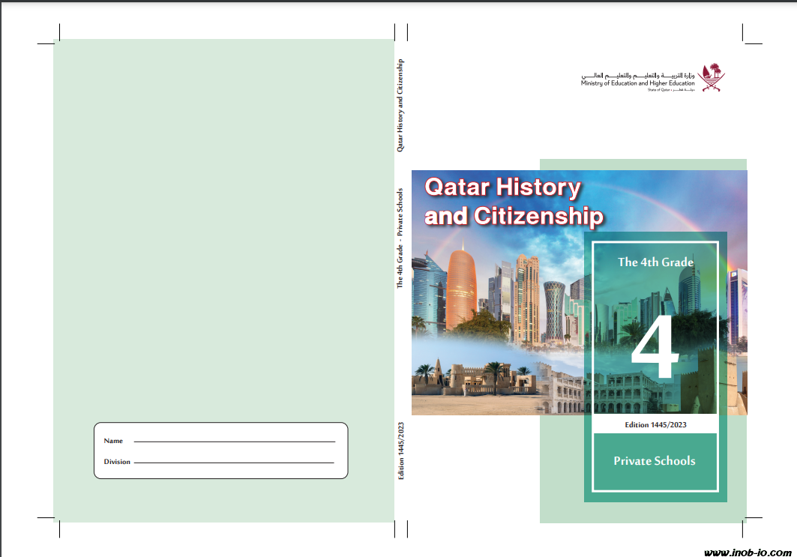This screenshot has height=557, width=797.
Task: Click the Name input line
Action: pyautogui.click(x=234, y=442)
